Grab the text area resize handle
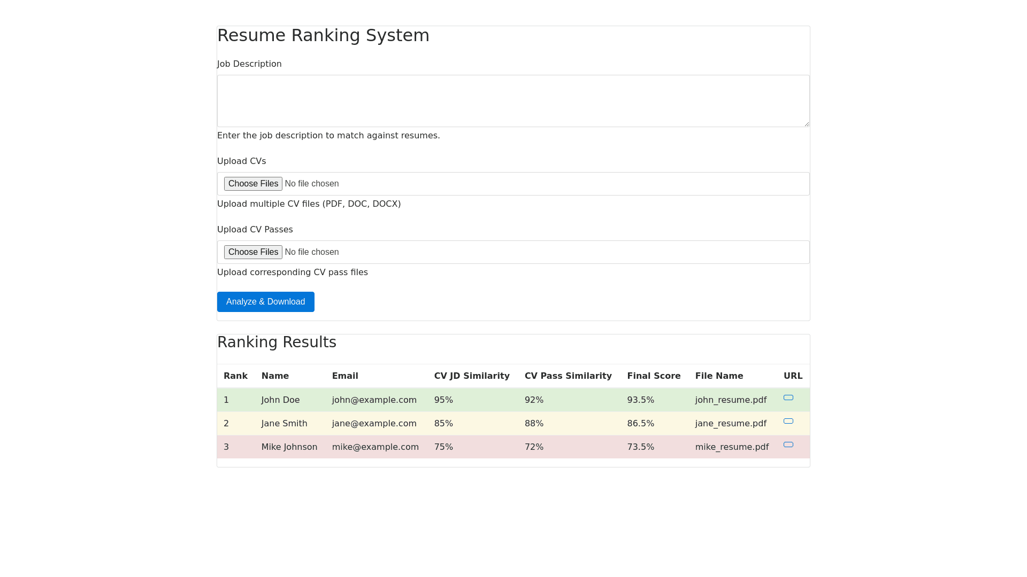The height and width of the screenshot is (577, 1027). click(806, 123)
